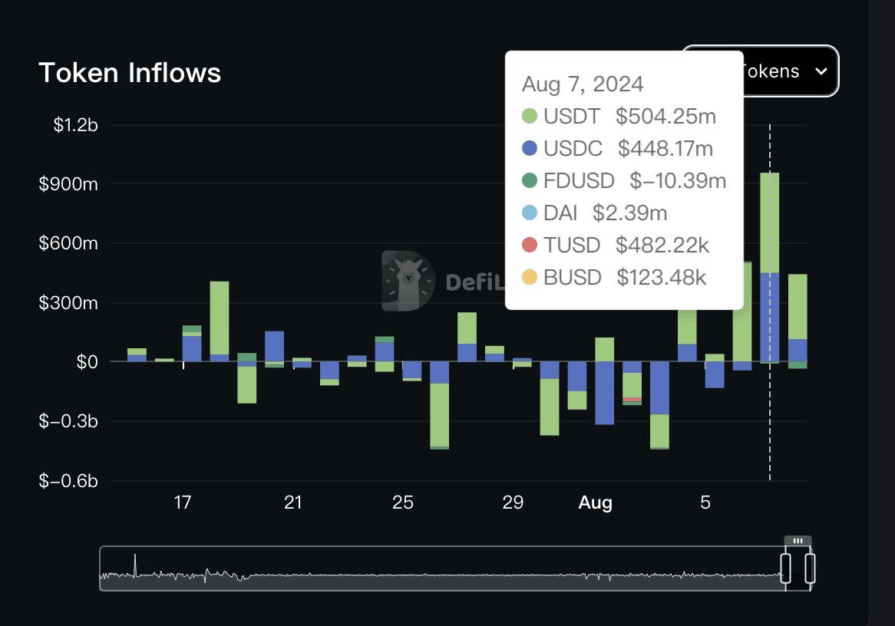This screenshot has height=626, width=895.
Task: Click the bold Aug label on the x-axis
Action: point(595,503)
